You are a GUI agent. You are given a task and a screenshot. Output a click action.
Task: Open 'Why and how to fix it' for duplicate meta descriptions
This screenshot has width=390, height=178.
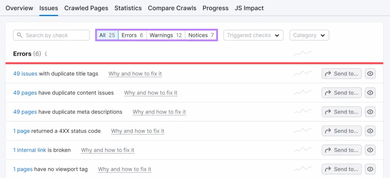(159, 112)
